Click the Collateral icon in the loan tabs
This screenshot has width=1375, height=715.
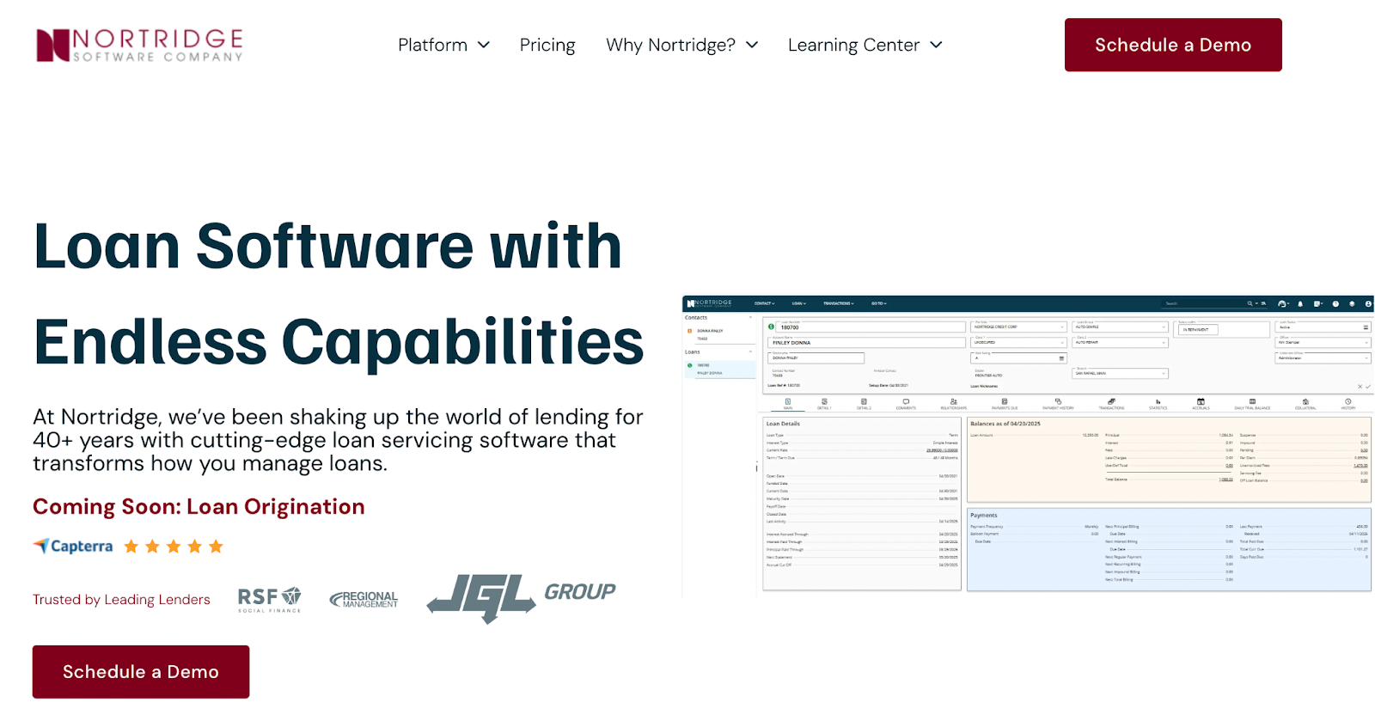[1305, 403]
